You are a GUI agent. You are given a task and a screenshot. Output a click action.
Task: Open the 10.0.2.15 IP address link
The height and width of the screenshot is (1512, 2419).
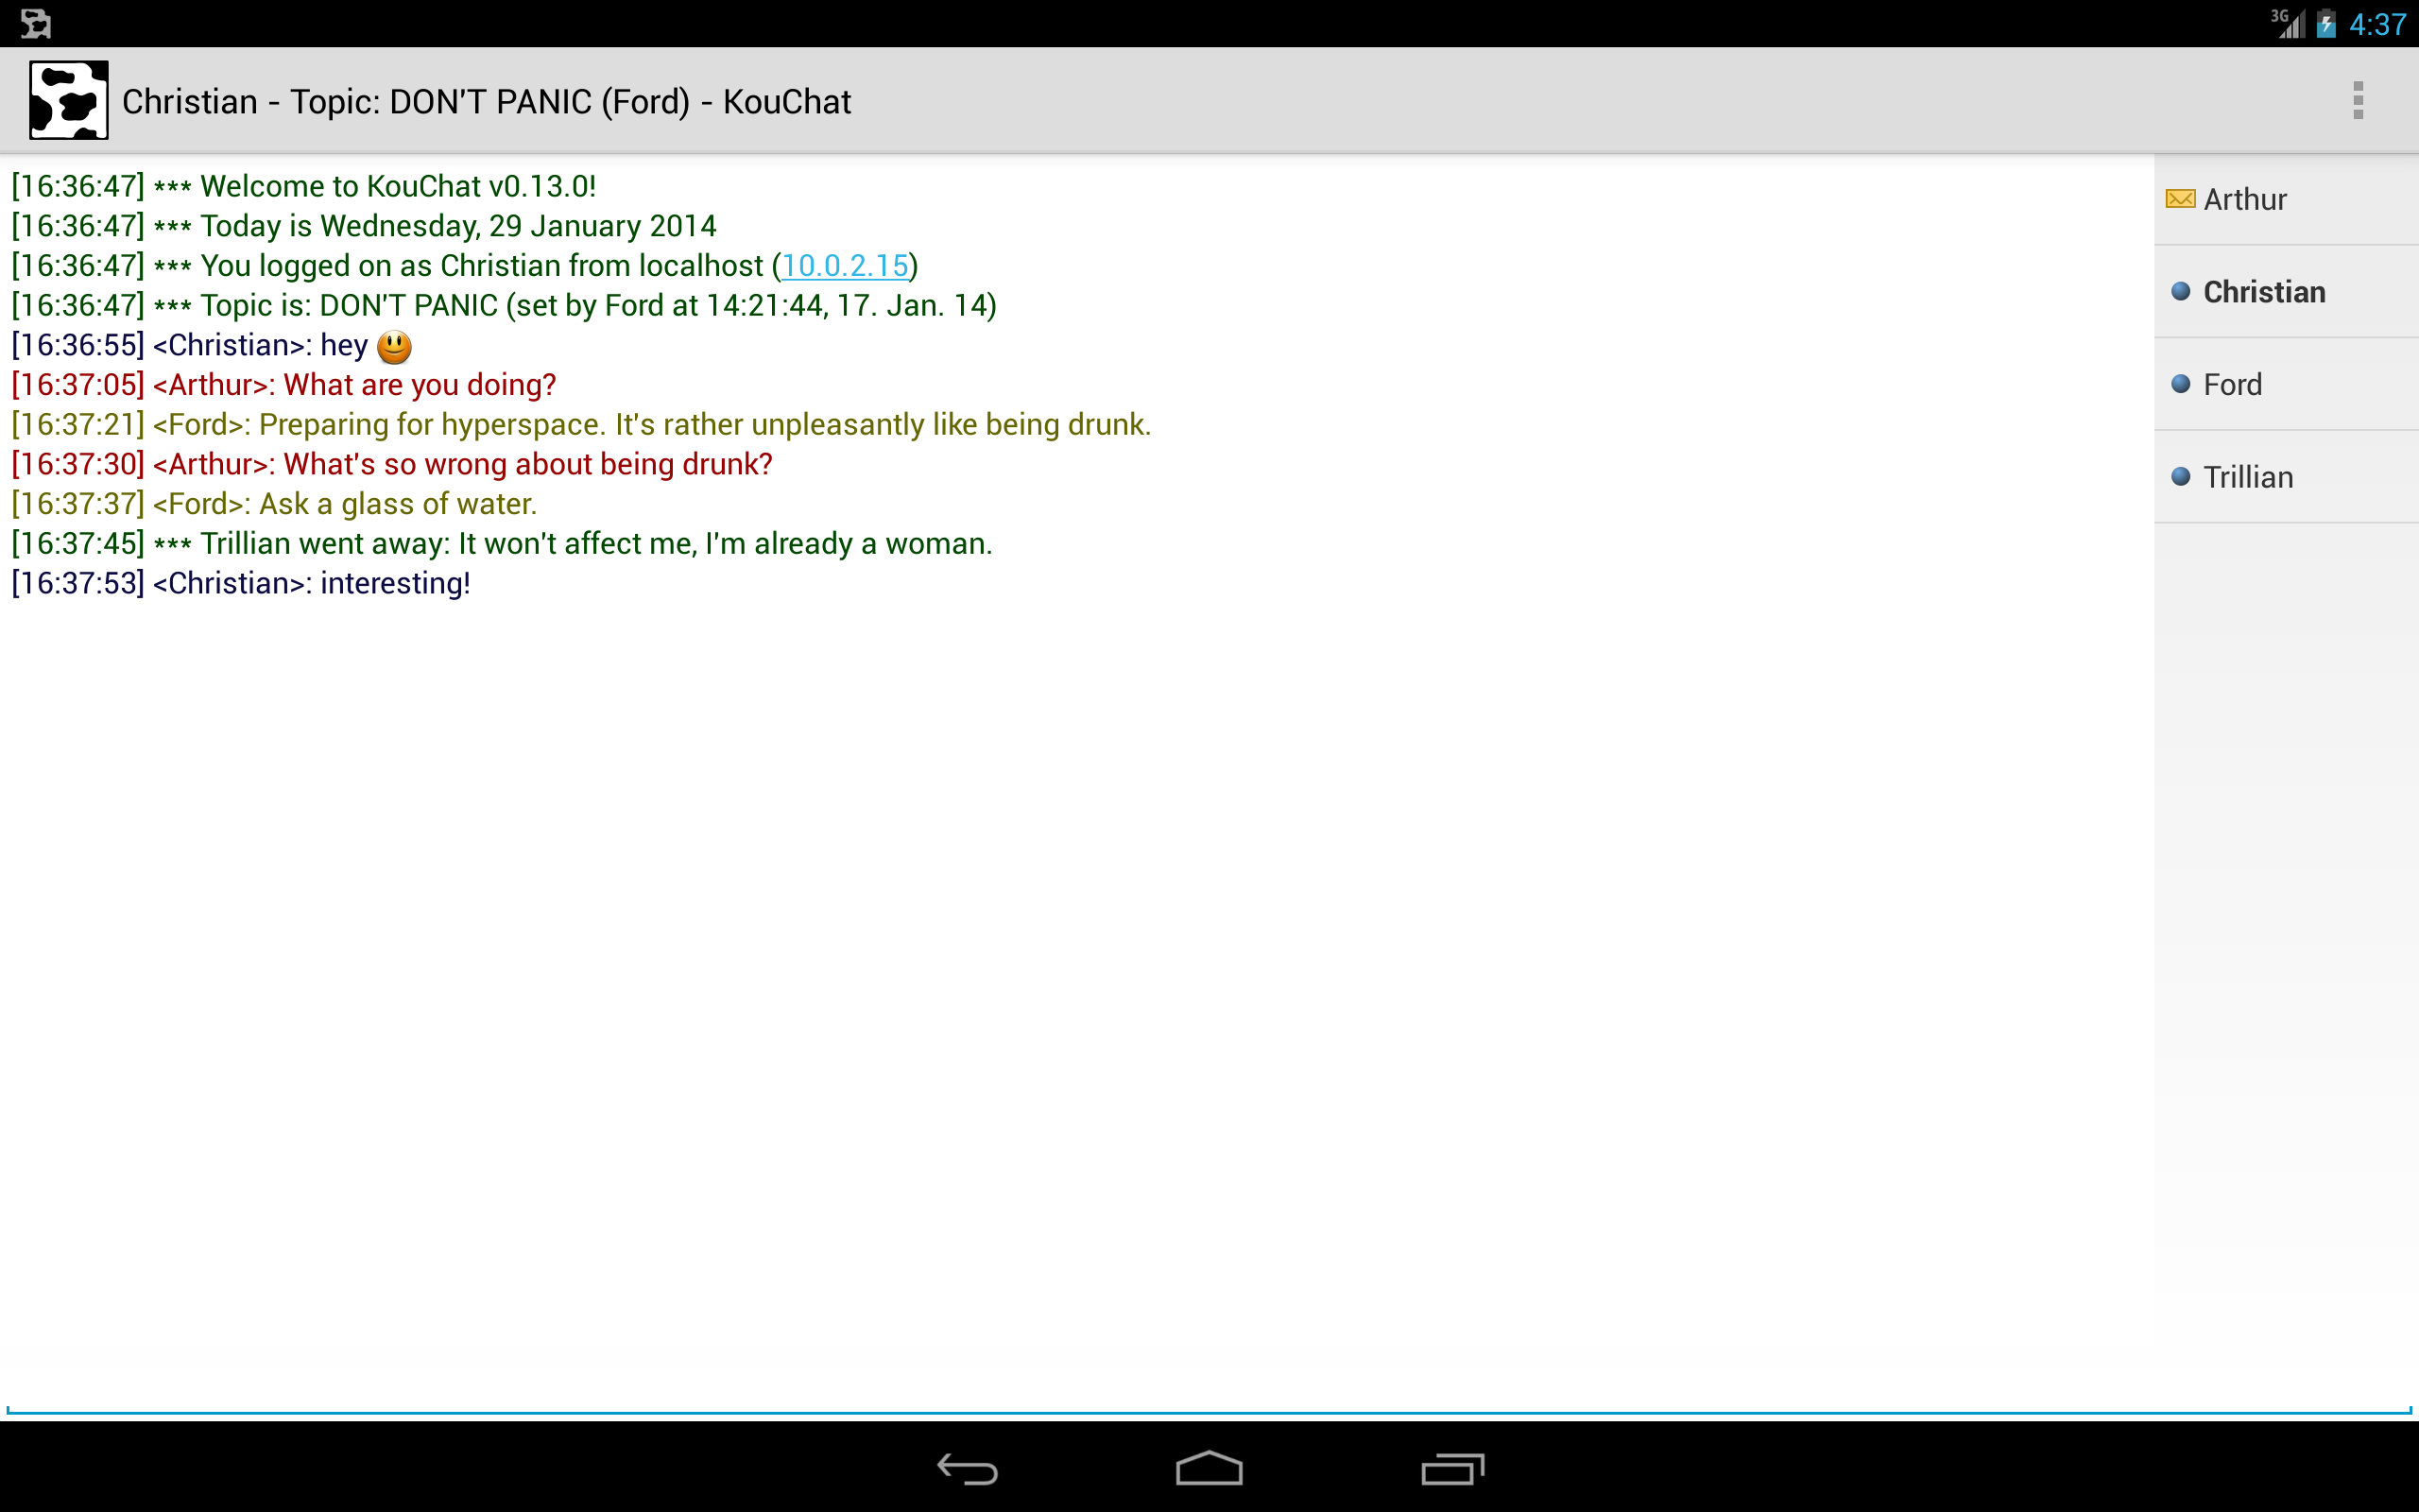(x=845, y=266)
